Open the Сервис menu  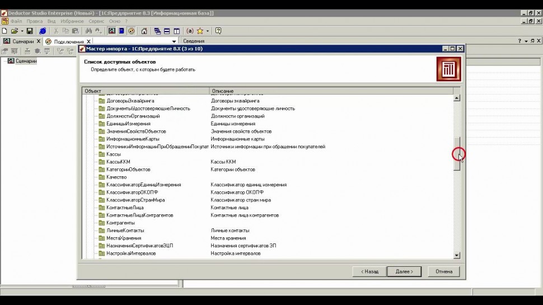[x=96, y=21]
